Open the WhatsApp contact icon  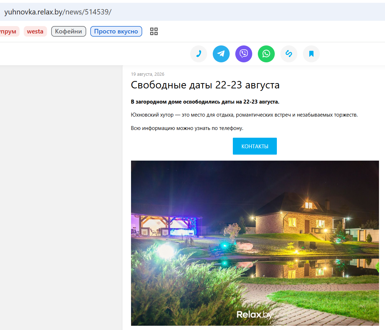click(x=266, y=54)
